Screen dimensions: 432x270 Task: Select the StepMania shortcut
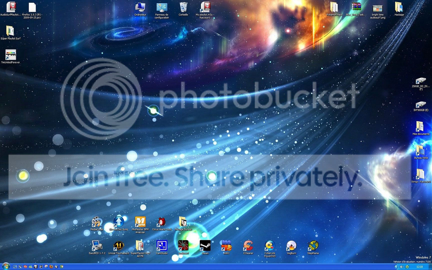coord(313,247)
